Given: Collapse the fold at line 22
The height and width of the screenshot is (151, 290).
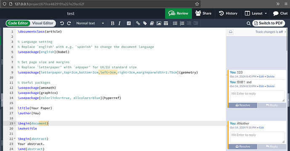Looking at the screenshot, I should point(15,139).
